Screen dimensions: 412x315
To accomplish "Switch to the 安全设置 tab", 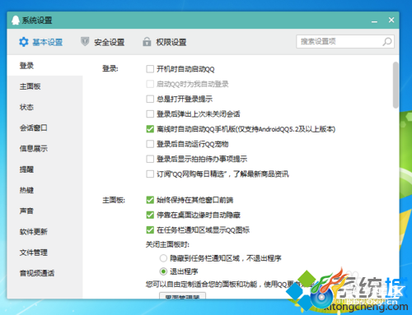I will pos(103,42).
